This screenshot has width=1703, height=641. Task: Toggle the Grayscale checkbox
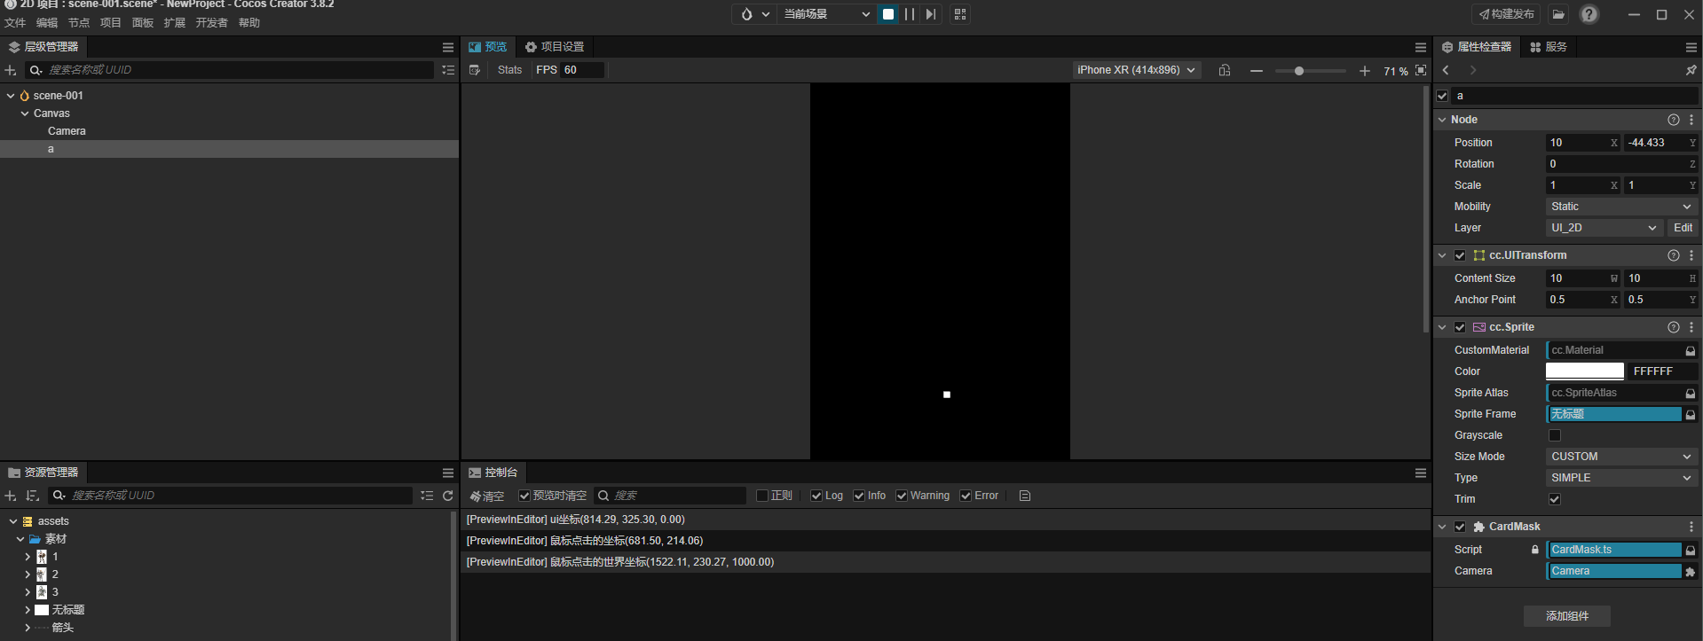1555,435
